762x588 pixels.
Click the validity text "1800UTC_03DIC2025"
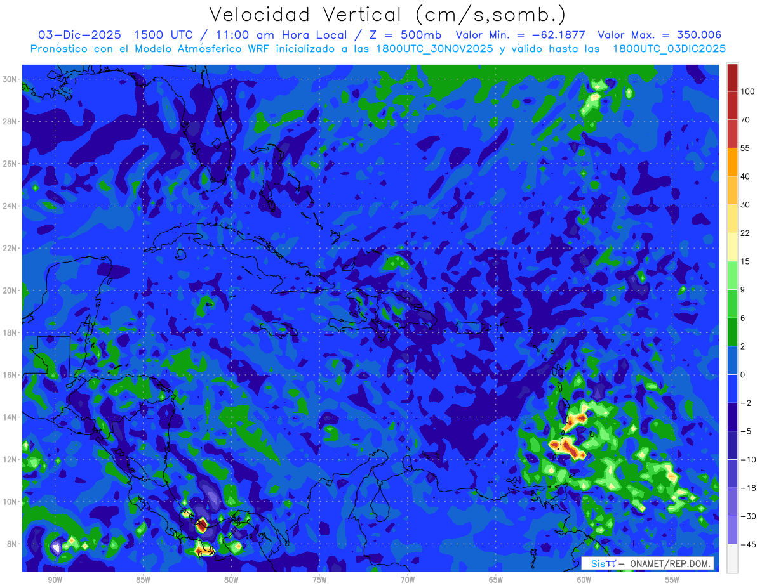670,48
